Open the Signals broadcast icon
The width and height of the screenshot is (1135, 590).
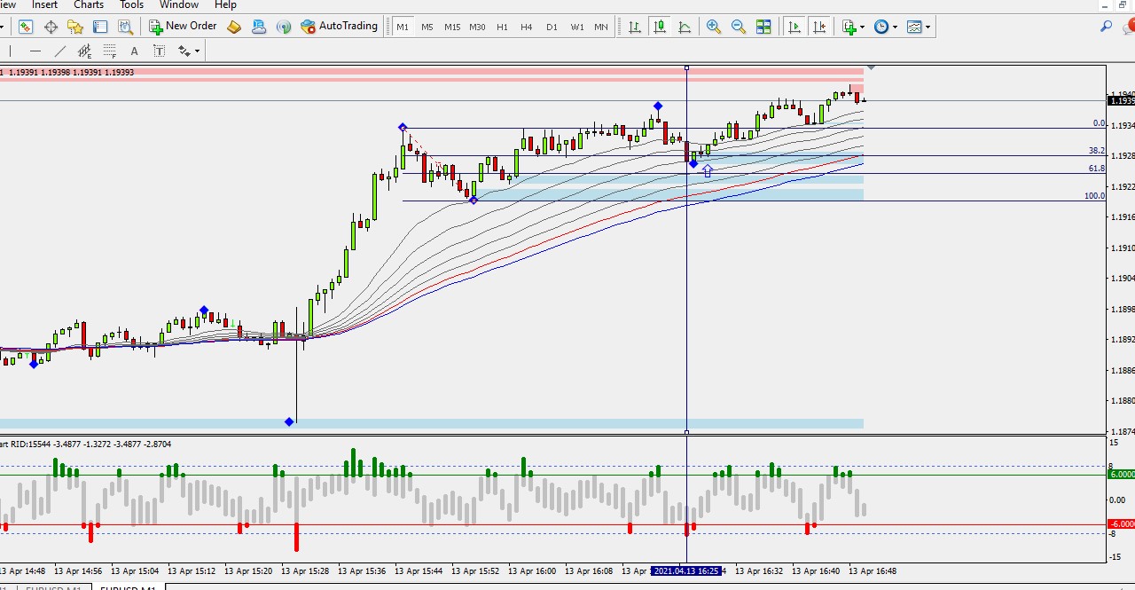(284, 27)
